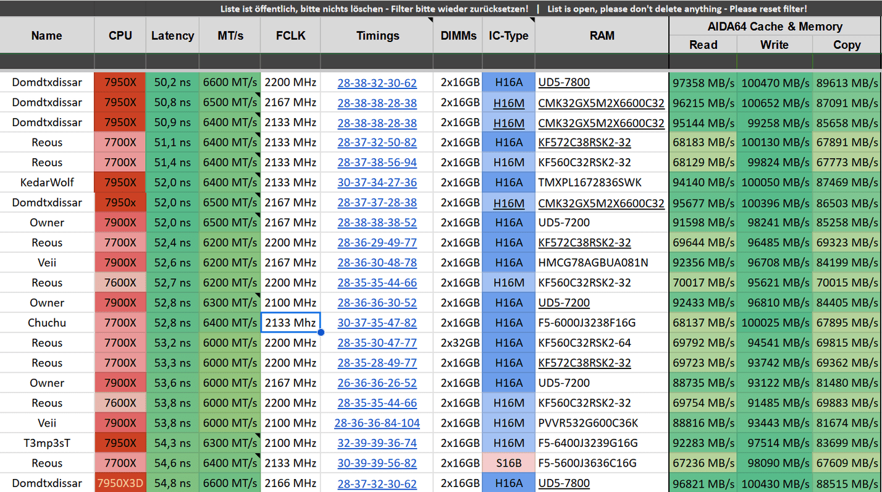Select the Chuchu name cell
Image resolution: width=882 pixels, height=492 pixels.
coord(47,323)
